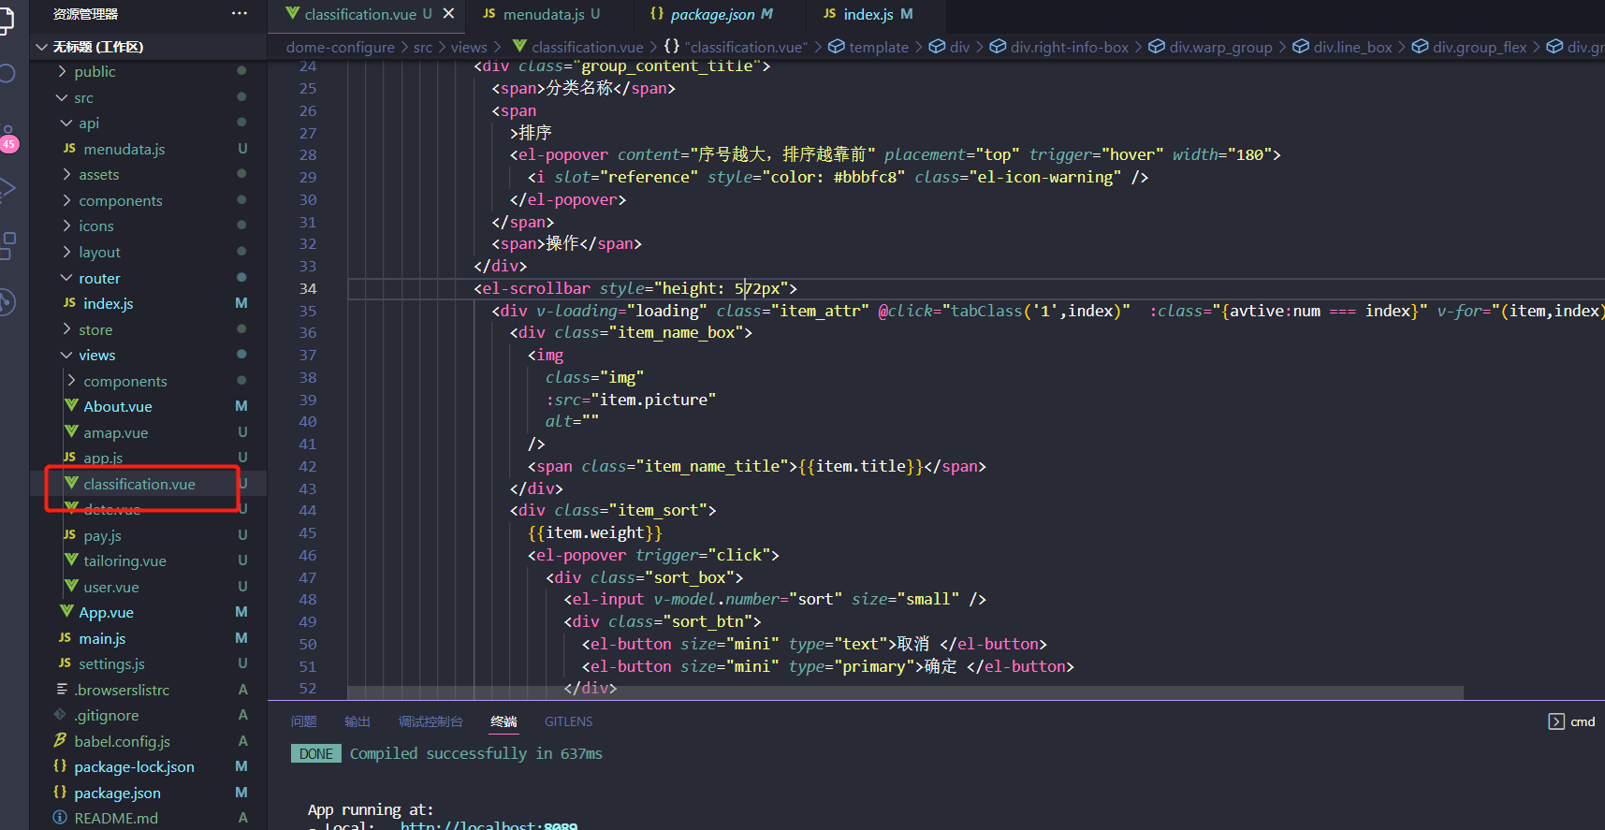Image resolution: width=1605 pixels, height=830 pixels.
Task: Select the cmd terminal instance
Action: 1572,721
